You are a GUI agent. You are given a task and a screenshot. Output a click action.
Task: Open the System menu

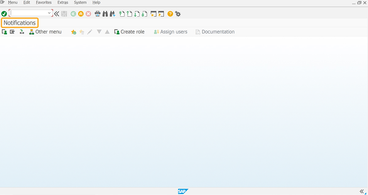[x=80, y=2]
